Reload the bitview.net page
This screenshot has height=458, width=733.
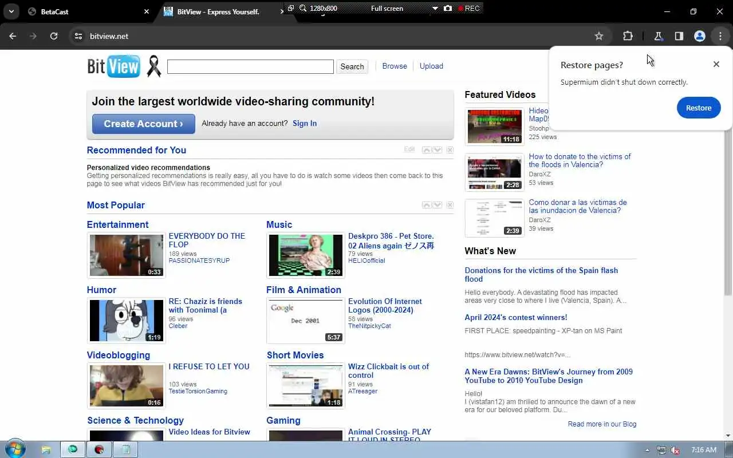[54, 36]
